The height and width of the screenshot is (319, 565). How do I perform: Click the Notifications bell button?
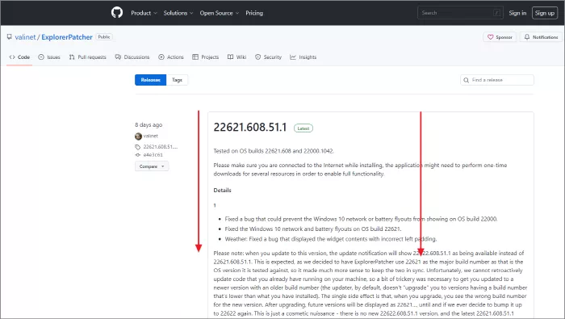coord(541,37)
